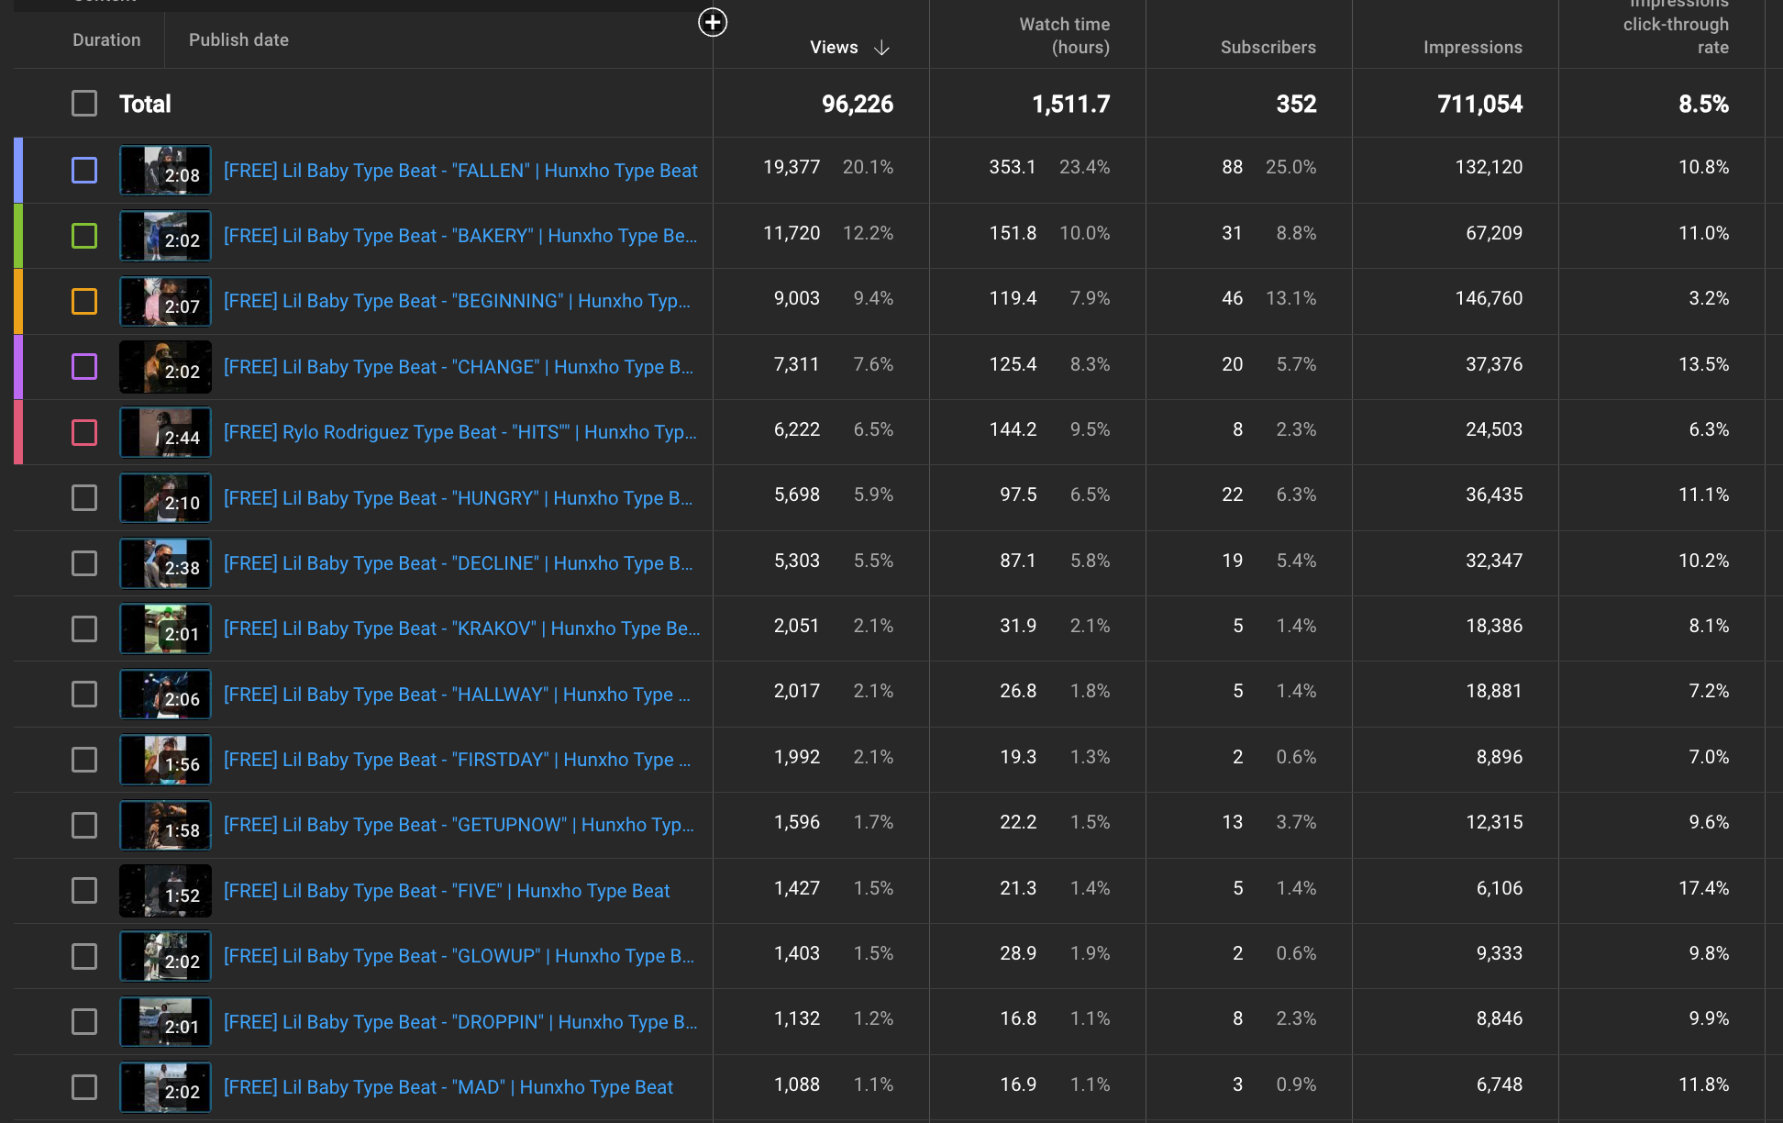Sort by Views column header

click(834, 48)
